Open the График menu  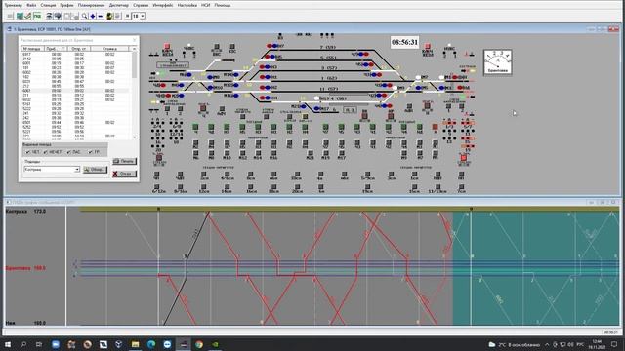coord(66,5)
